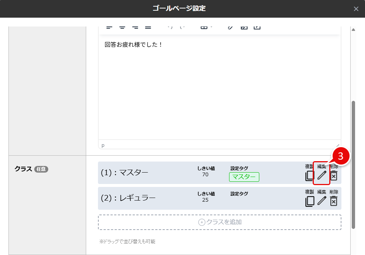
Task: Click the redo icon in the editor toolbar
Action: tap(181, 27)
